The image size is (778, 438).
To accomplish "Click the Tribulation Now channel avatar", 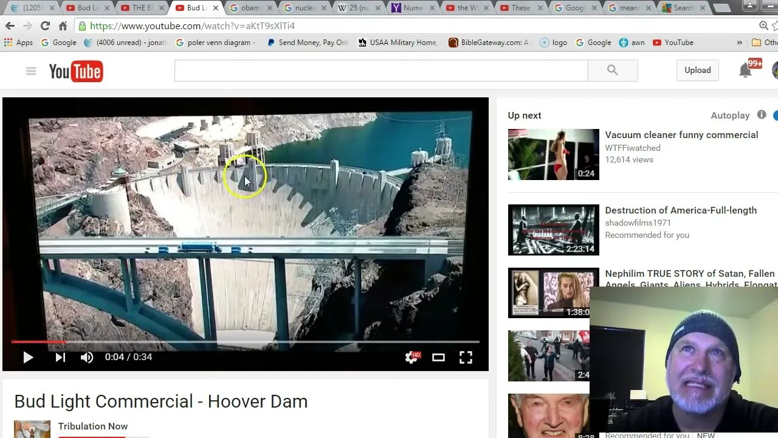I will [x=32, y=429].
